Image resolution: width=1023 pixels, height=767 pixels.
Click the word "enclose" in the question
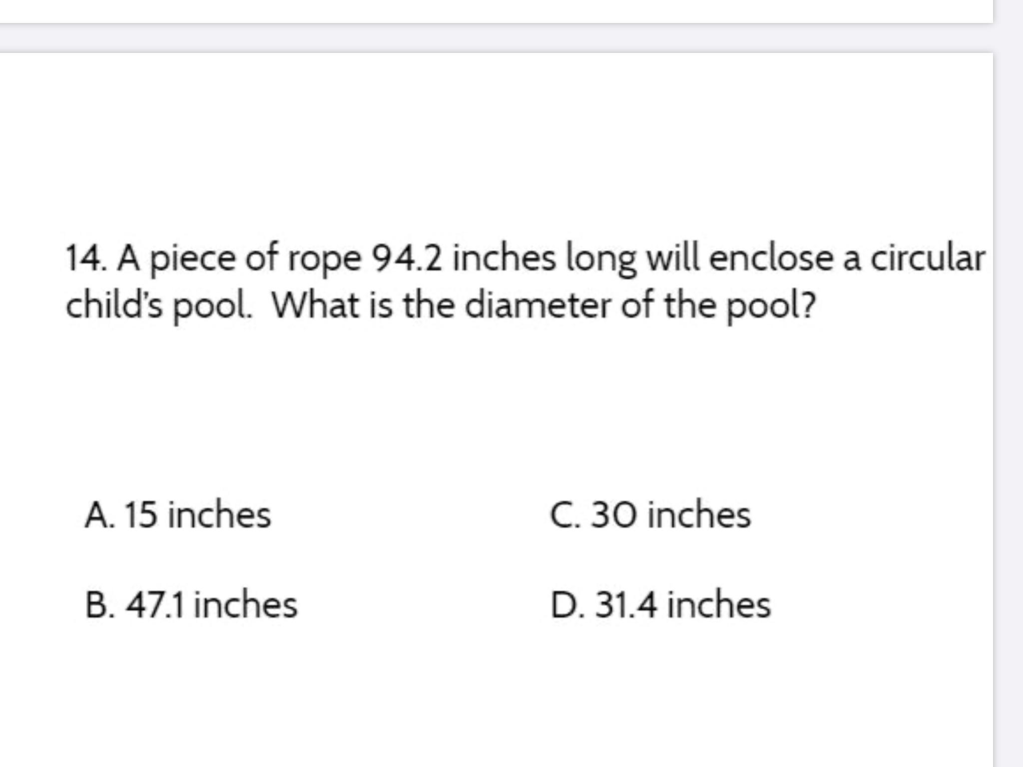pyautogui.click(x=771, y=258)
